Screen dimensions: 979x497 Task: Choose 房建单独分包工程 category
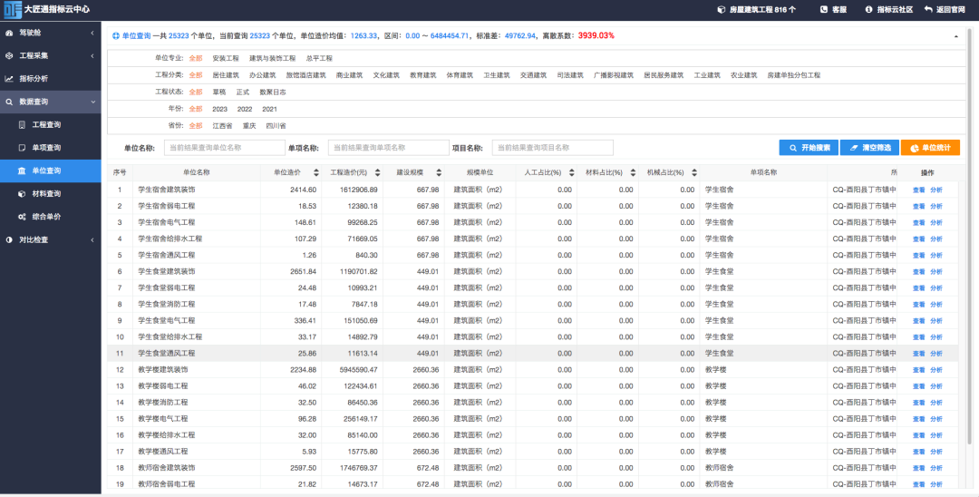coord(793,75)
